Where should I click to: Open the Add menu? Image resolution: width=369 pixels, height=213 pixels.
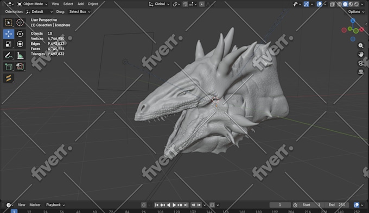(x=80, y=4)
